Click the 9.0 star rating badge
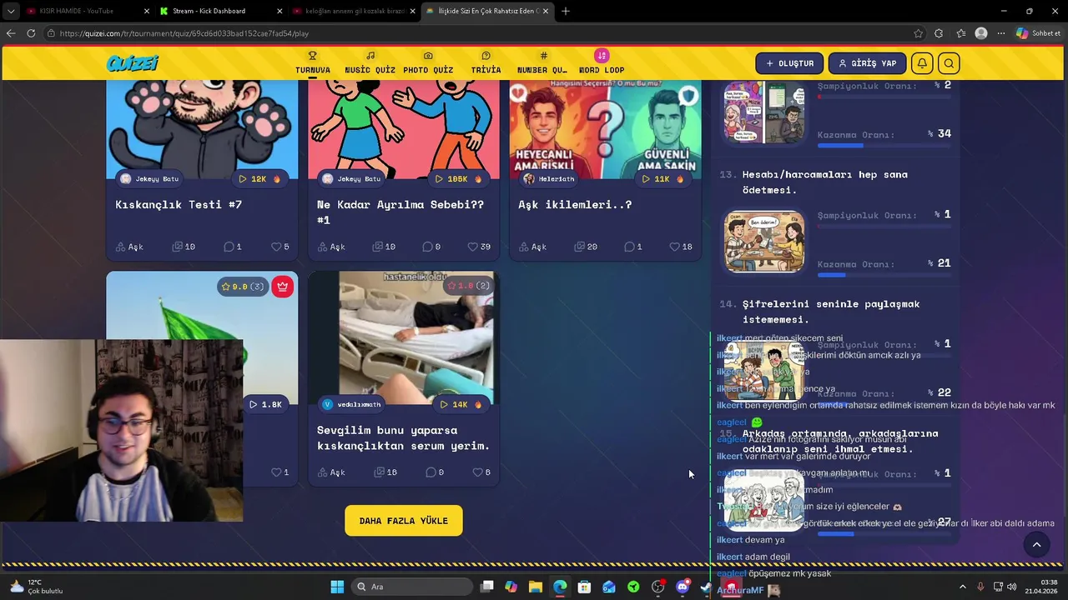The width and height of the screenshot is (1068, 600). pyautogui.click(x=243, y=287)
